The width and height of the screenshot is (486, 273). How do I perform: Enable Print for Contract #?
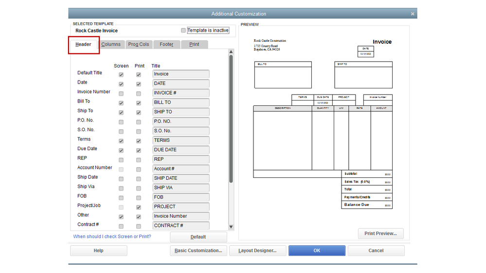point(139,226)
